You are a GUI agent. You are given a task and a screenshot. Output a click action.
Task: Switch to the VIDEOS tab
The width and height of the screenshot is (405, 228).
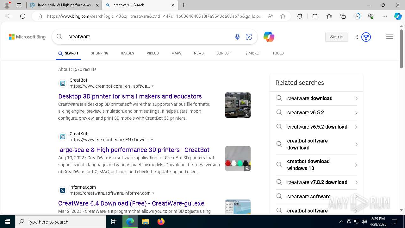pos(153,53)
